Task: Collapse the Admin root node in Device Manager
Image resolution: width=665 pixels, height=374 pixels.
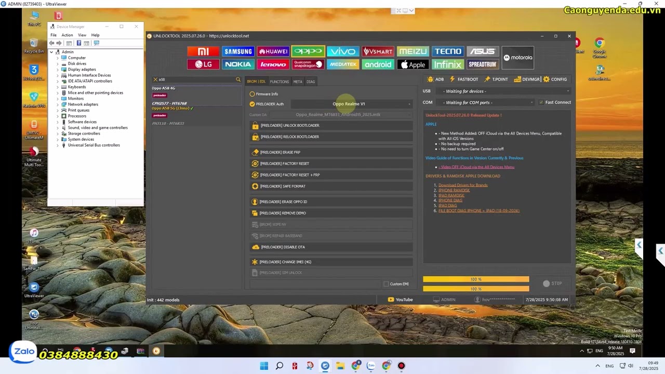Action: (51, 52)
